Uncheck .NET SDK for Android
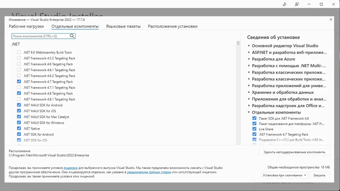This screenshot has height=191, width=340. tap(19, 134)
